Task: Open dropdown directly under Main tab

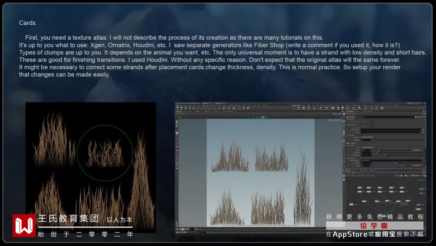Action: (x=369, y=148)
